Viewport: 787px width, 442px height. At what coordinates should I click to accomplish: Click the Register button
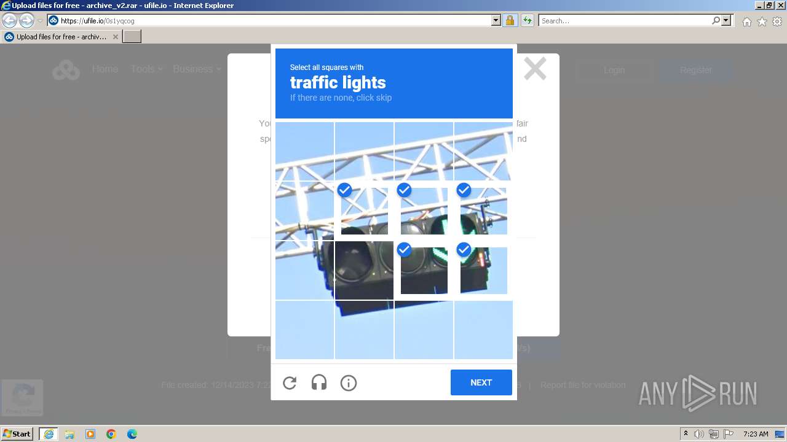696,70
